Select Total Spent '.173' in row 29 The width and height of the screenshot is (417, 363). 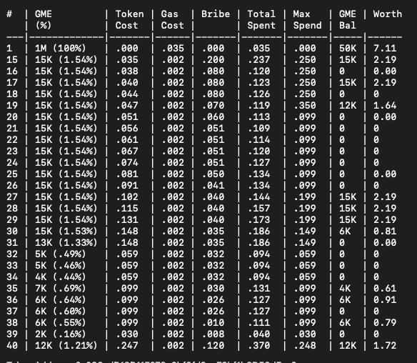coord(258,220)
